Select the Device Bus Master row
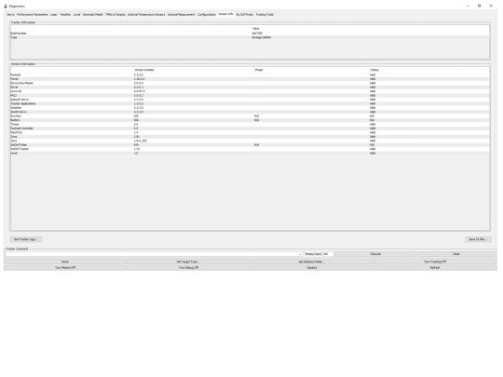Viewport: 503px width, 377px height. [x=250, y=83]
